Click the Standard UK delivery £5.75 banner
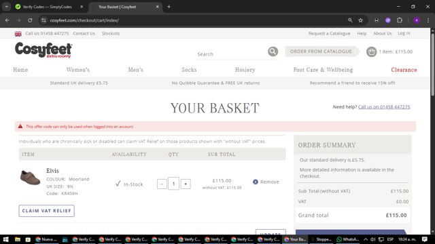The width and height of the screenshot is (435, 244). click(x=79, y=83)
